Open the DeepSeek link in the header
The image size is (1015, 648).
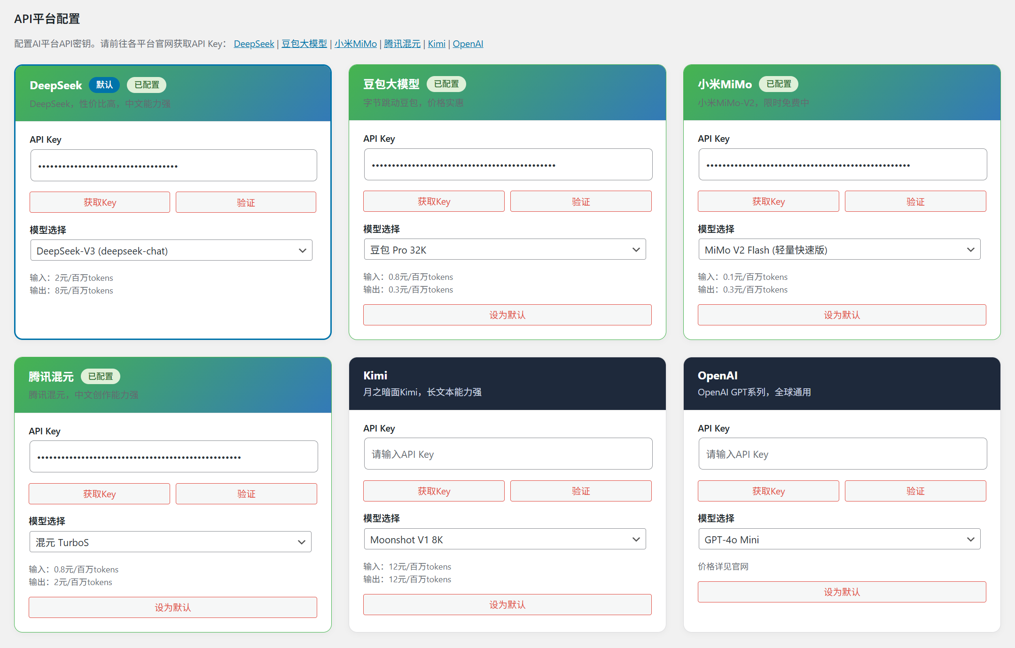click(x=254, y=44)
